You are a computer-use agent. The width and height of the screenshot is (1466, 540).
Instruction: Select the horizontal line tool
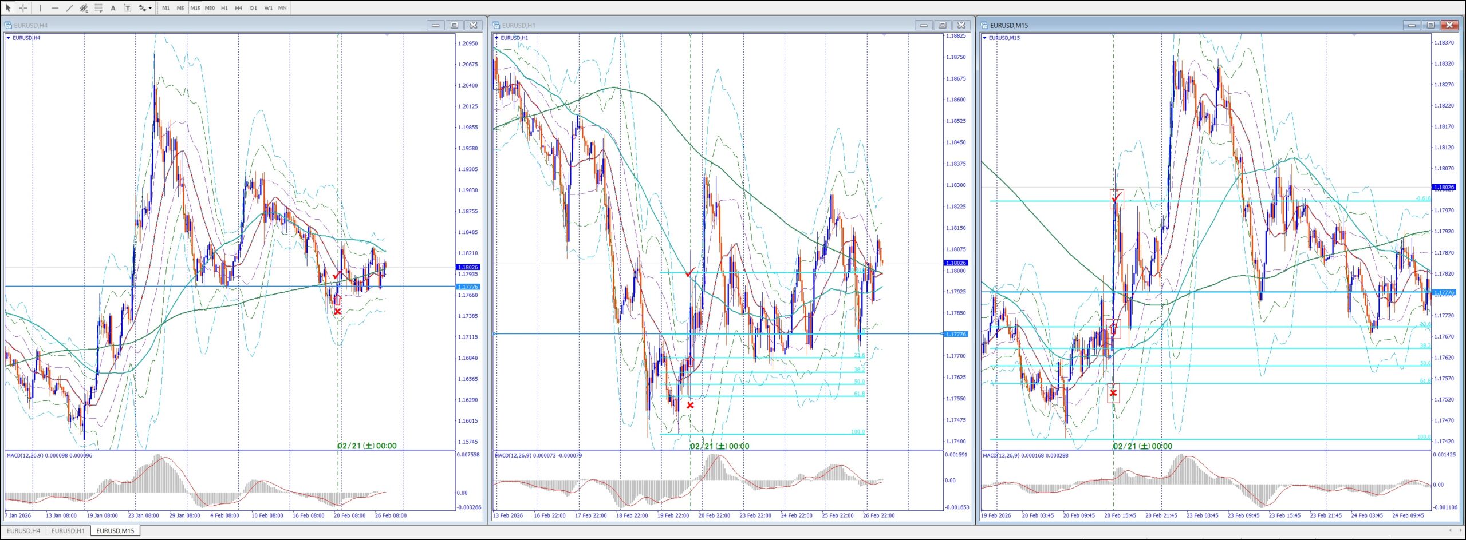click(55, 8)
